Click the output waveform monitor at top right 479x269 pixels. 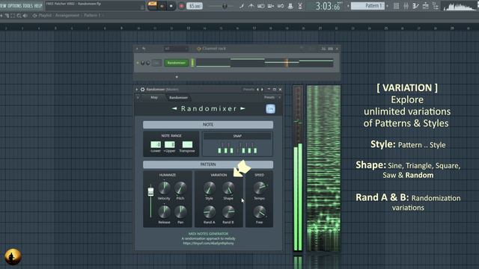click(459, 6)
